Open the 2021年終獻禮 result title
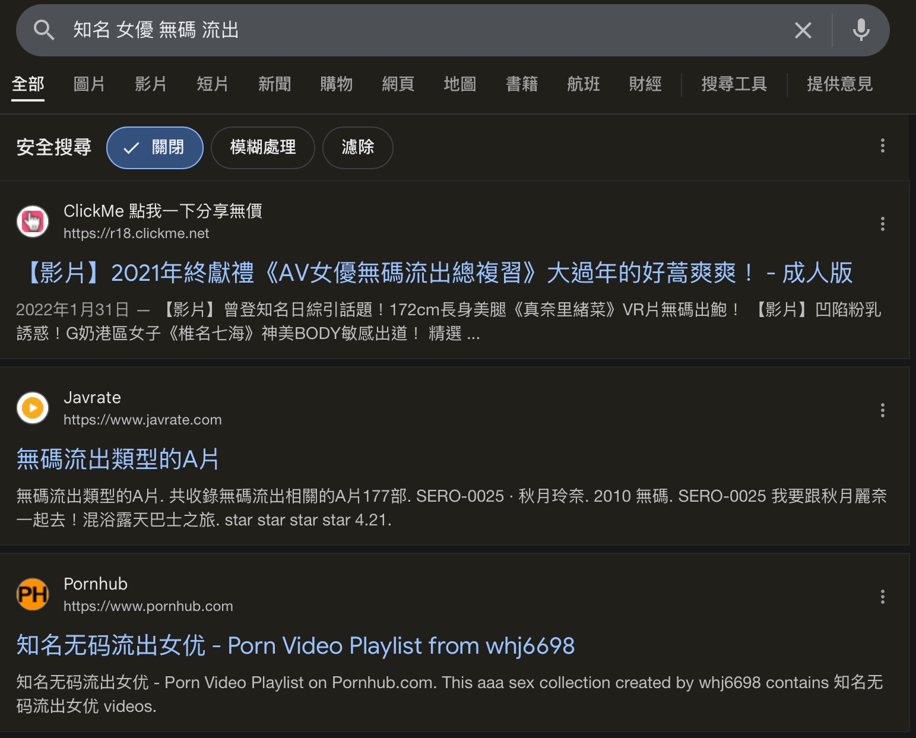The height and width of the screenshot is (738, 916). coord(438,273)
